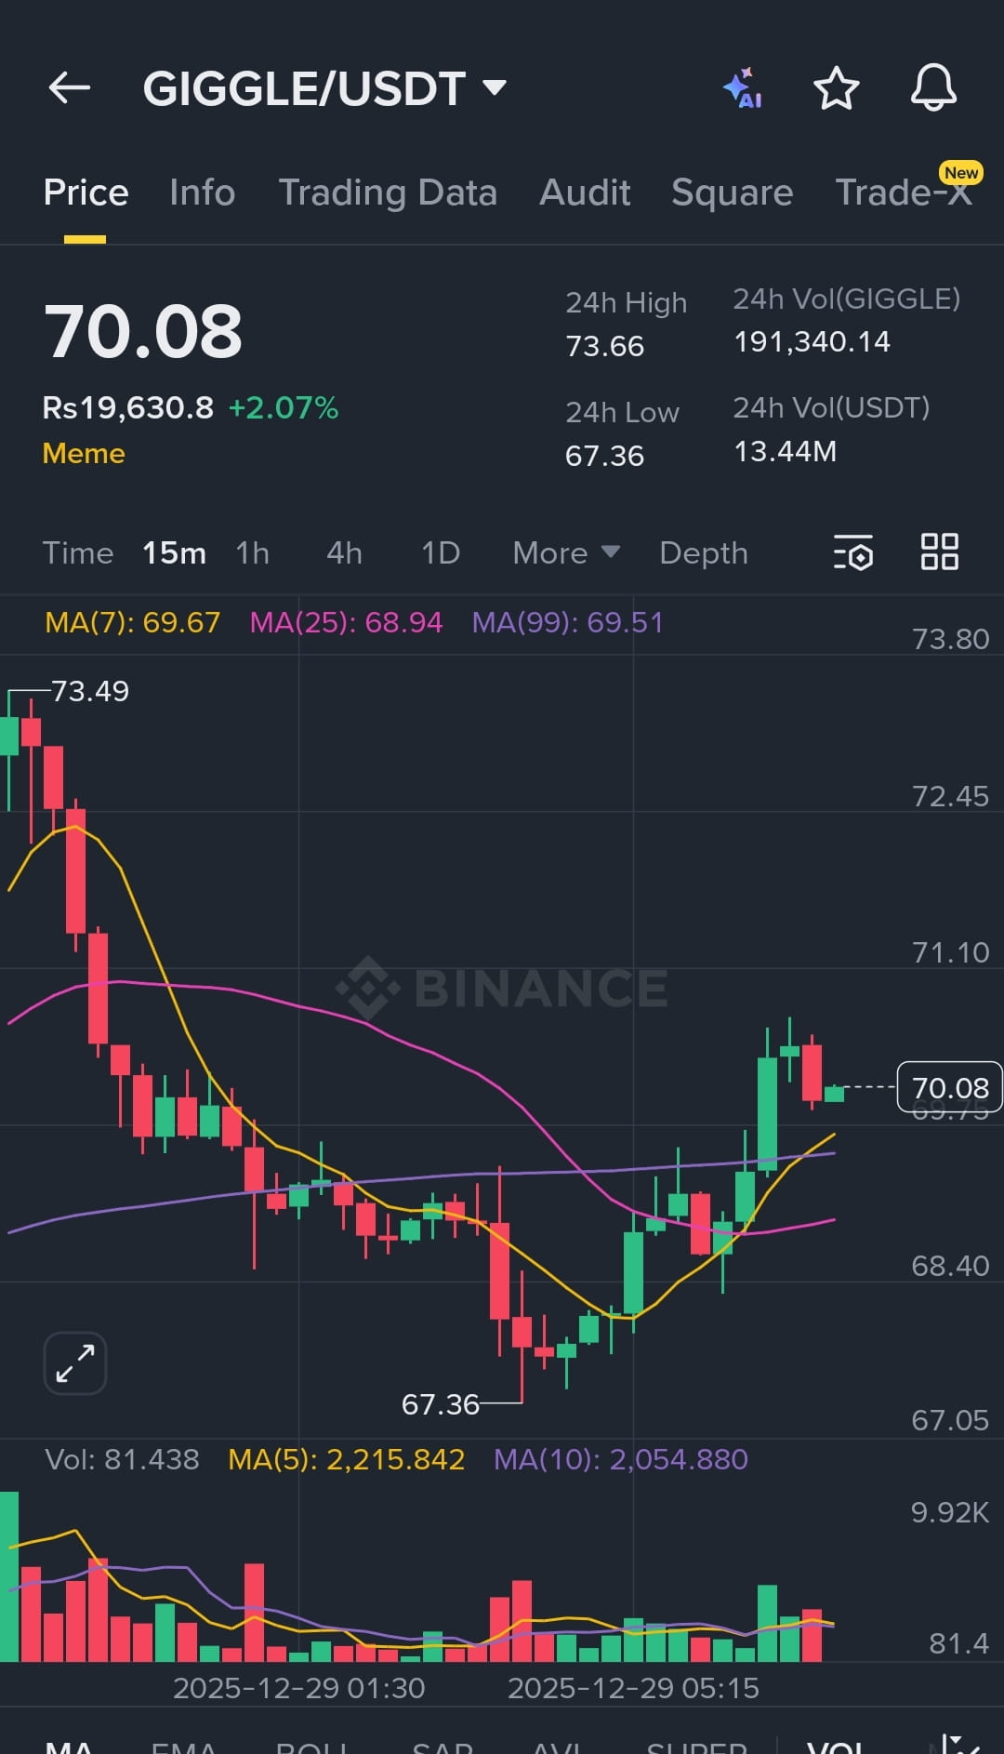This screenshot has width=1004, height=1754.
Task: Add GIGGLE/USDT to favorites with star
Action: (836, 88)
